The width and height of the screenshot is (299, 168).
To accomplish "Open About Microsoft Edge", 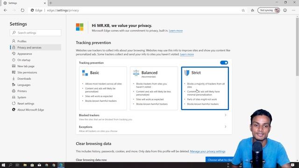I will click(x=36, y=110).
